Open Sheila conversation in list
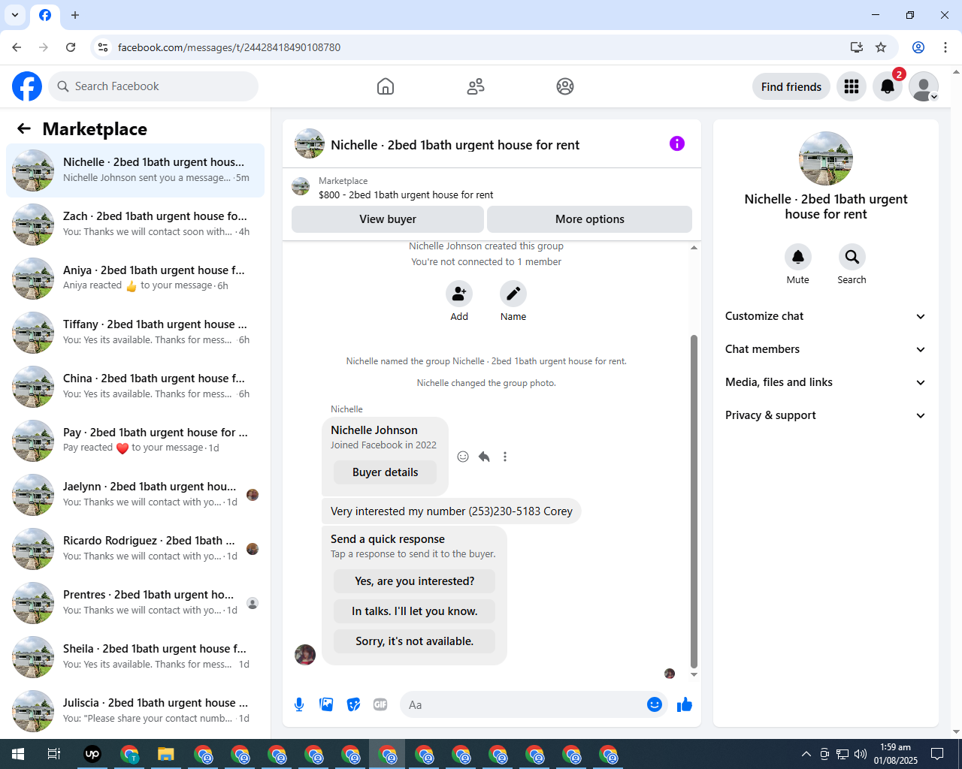The image size is (962, 769). pyautogui.click(x=135, y=657)
